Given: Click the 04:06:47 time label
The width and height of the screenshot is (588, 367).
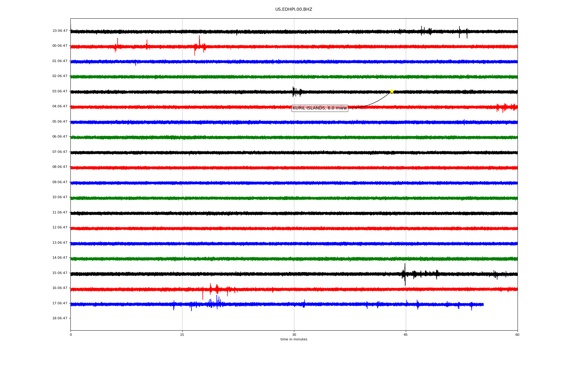Looking at the screenshot, I should tap(60, 106).
